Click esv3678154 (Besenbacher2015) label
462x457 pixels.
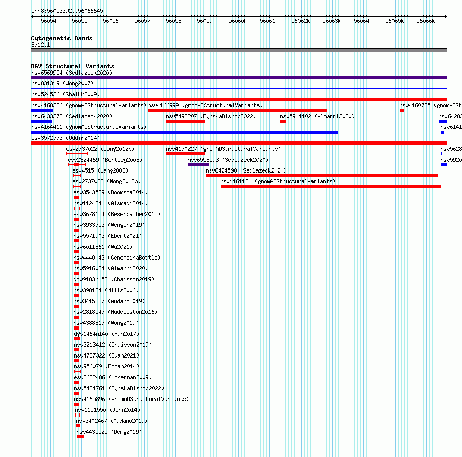117,214
